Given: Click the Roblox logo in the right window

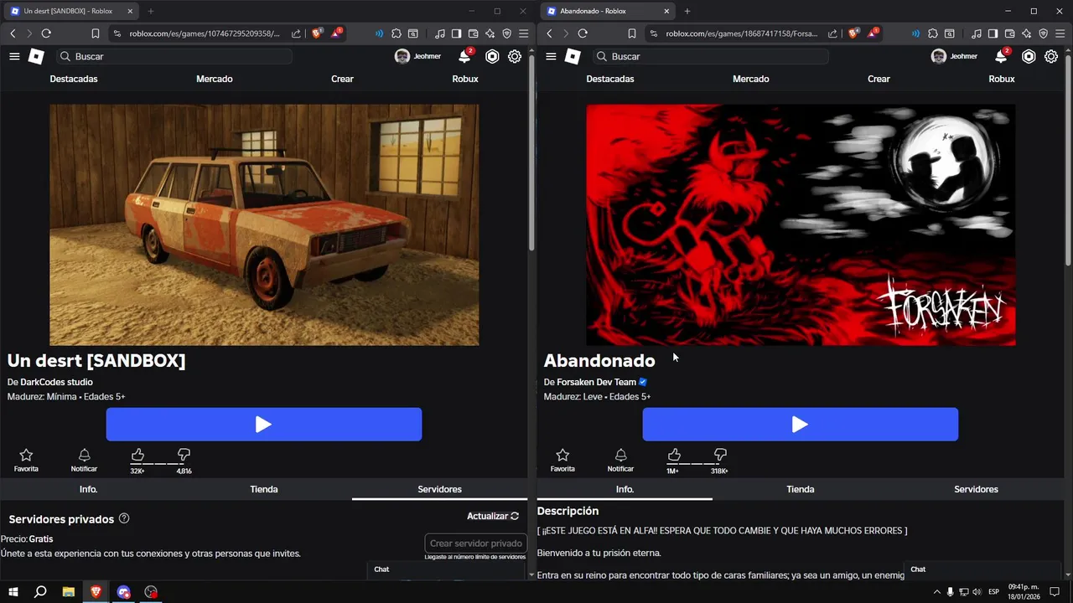Looking at the screenshot, I should pyautogui.click(x=573, y=56).
